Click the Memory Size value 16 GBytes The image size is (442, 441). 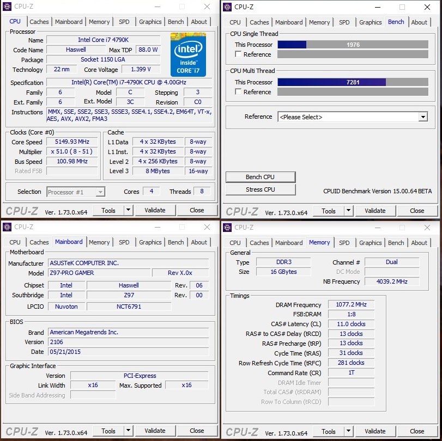283,272
